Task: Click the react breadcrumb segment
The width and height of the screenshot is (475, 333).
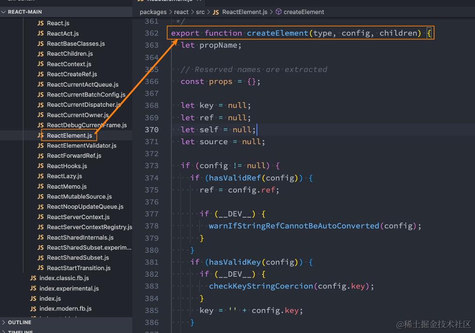Action: coord(181,12)
